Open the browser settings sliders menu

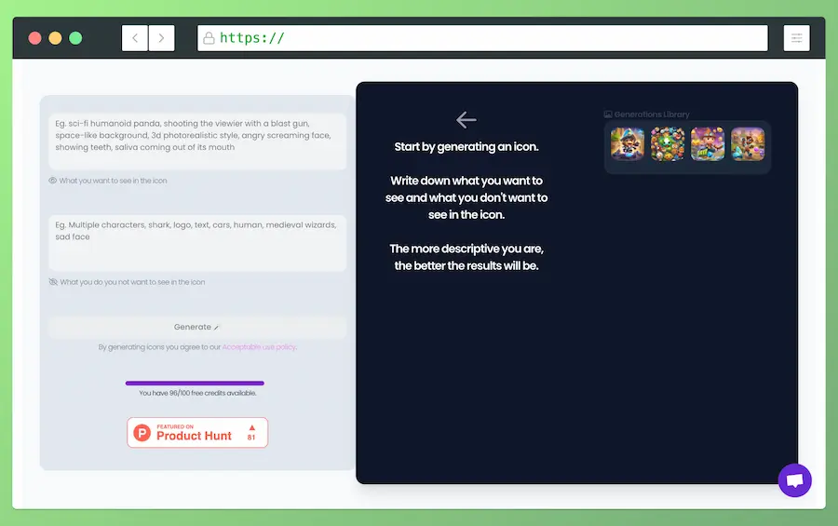pyautogui.click(x=797, y=38)
